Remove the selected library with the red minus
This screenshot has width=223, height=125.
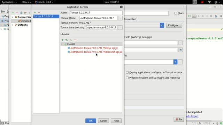point(75,40)
